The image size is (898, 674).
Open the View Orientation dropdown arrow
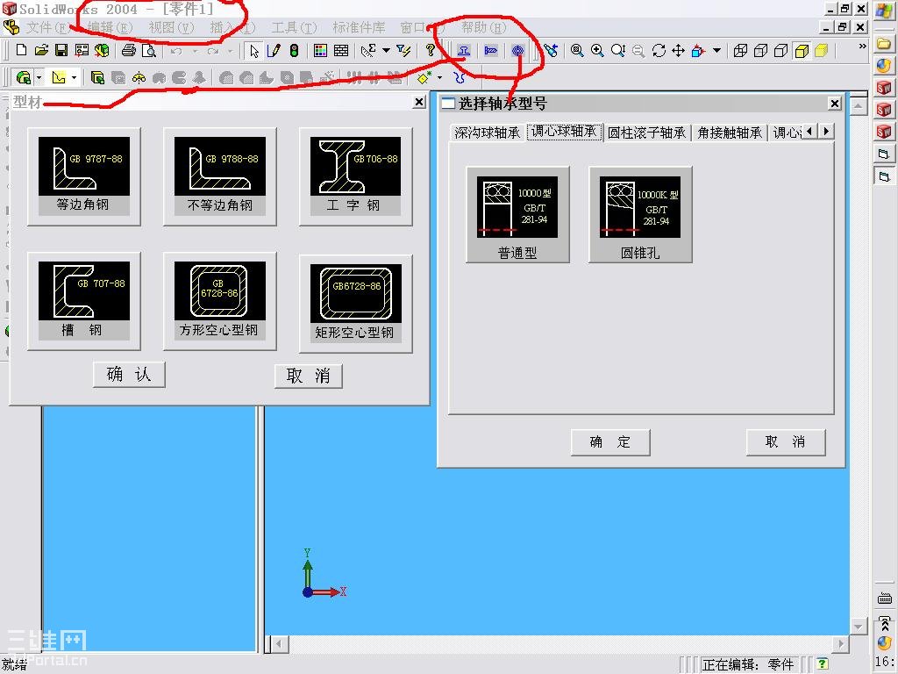coord(716,50)
